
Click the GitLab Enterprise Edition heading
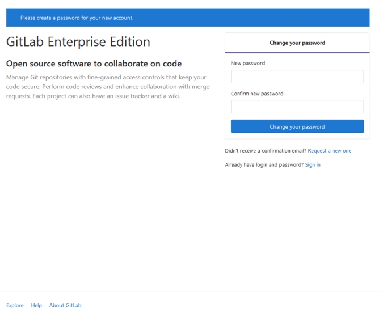(x=78, y=42)
